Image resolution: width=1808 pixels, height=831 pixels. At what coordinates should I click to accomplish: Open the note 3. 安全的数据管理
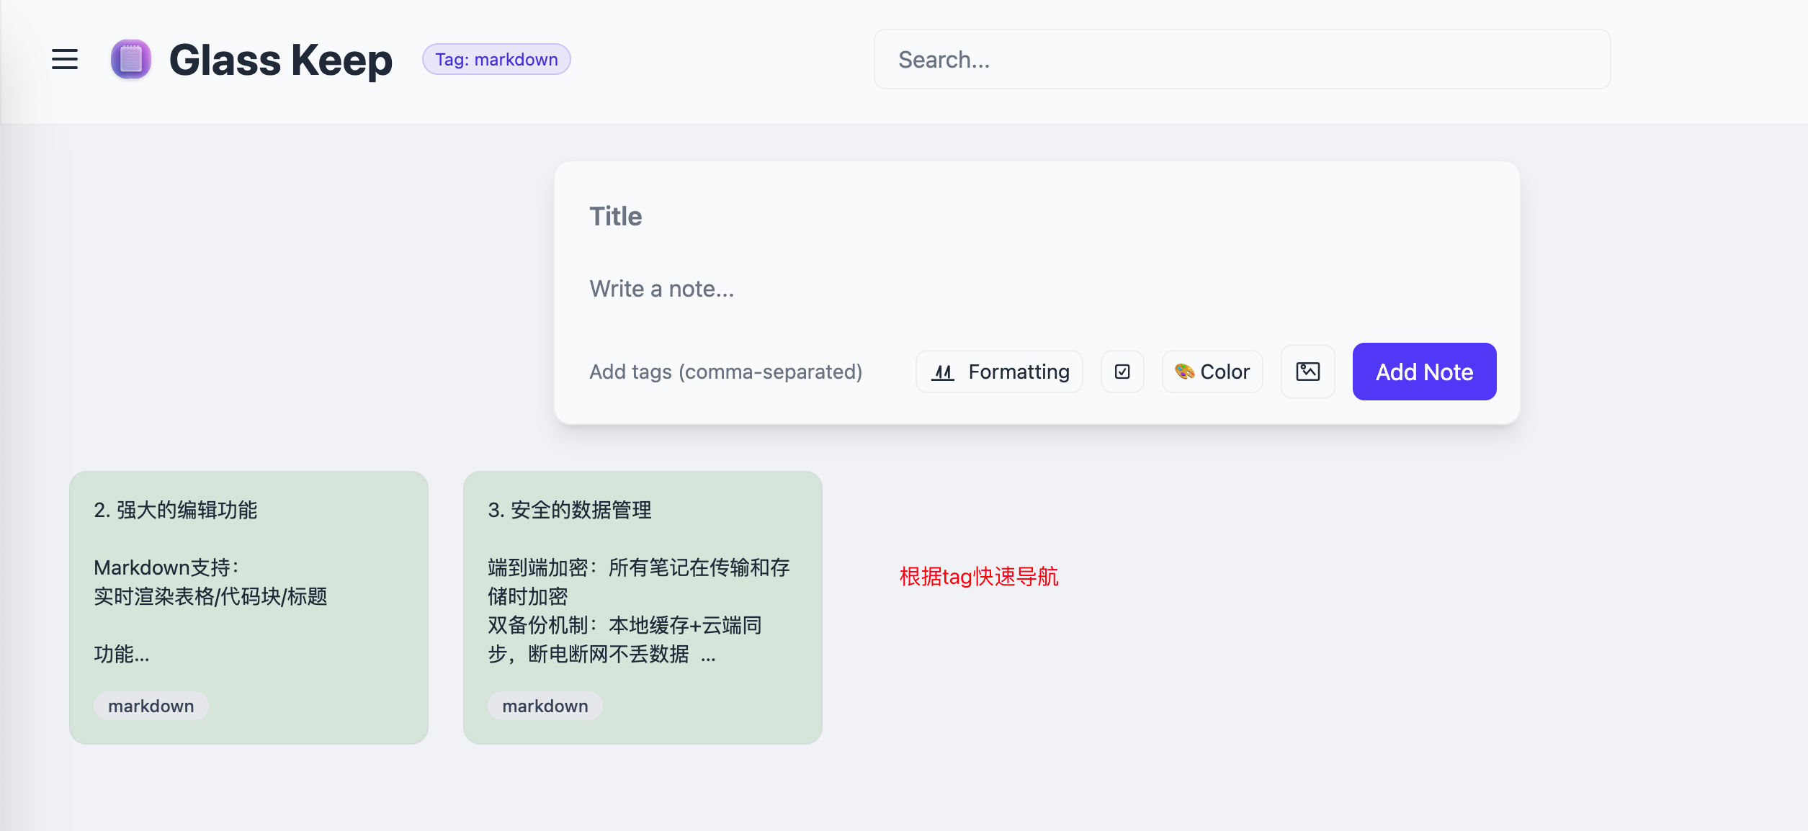[x=643, y=608]
